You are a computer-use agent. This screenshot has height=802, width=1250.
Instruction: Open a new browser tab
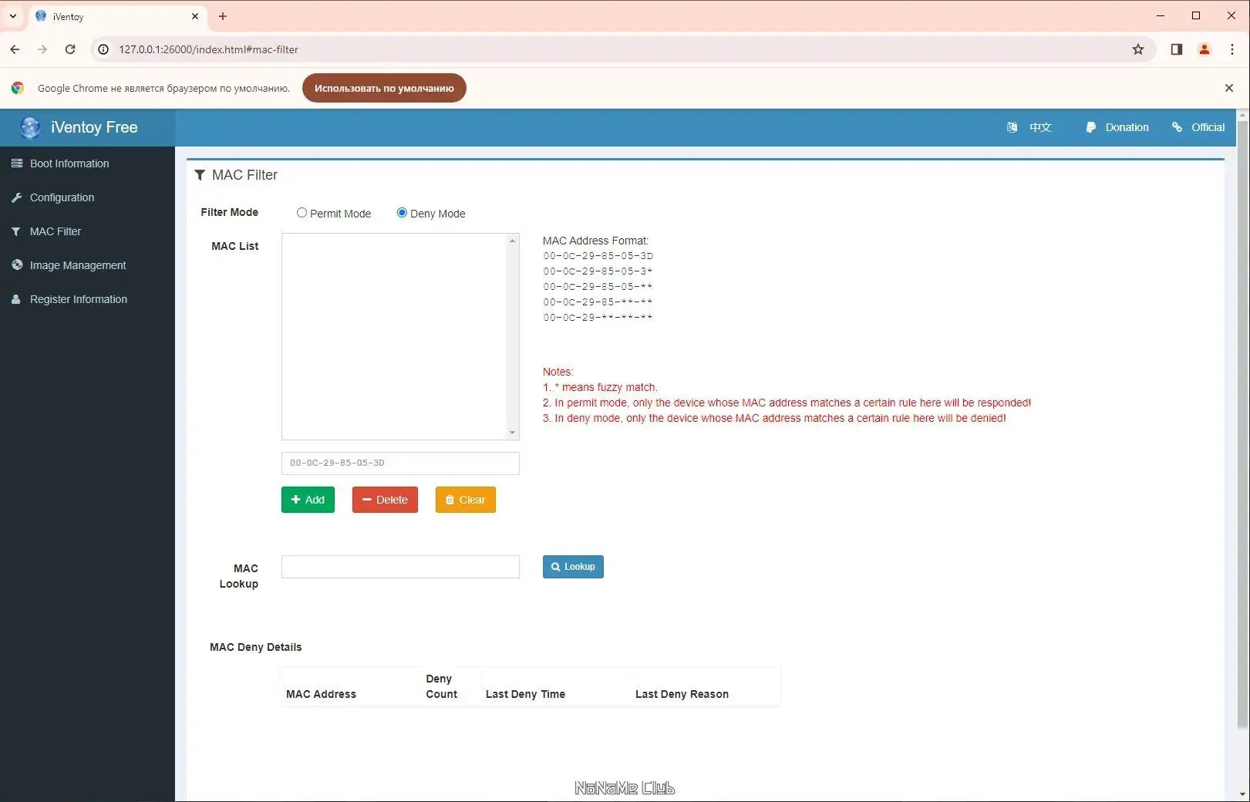(223, 16)
